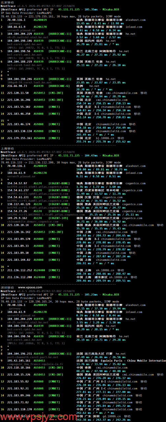Image resolution: width=166 pixels, height=422 pixels.
Task: Select hop IP '154.54.77.26'
Action: click(17, 211)
